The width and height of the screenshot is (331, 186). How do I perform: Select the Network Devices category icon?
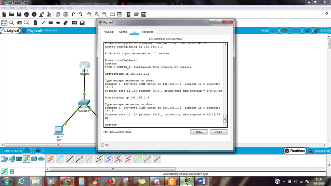pos(4,159)
